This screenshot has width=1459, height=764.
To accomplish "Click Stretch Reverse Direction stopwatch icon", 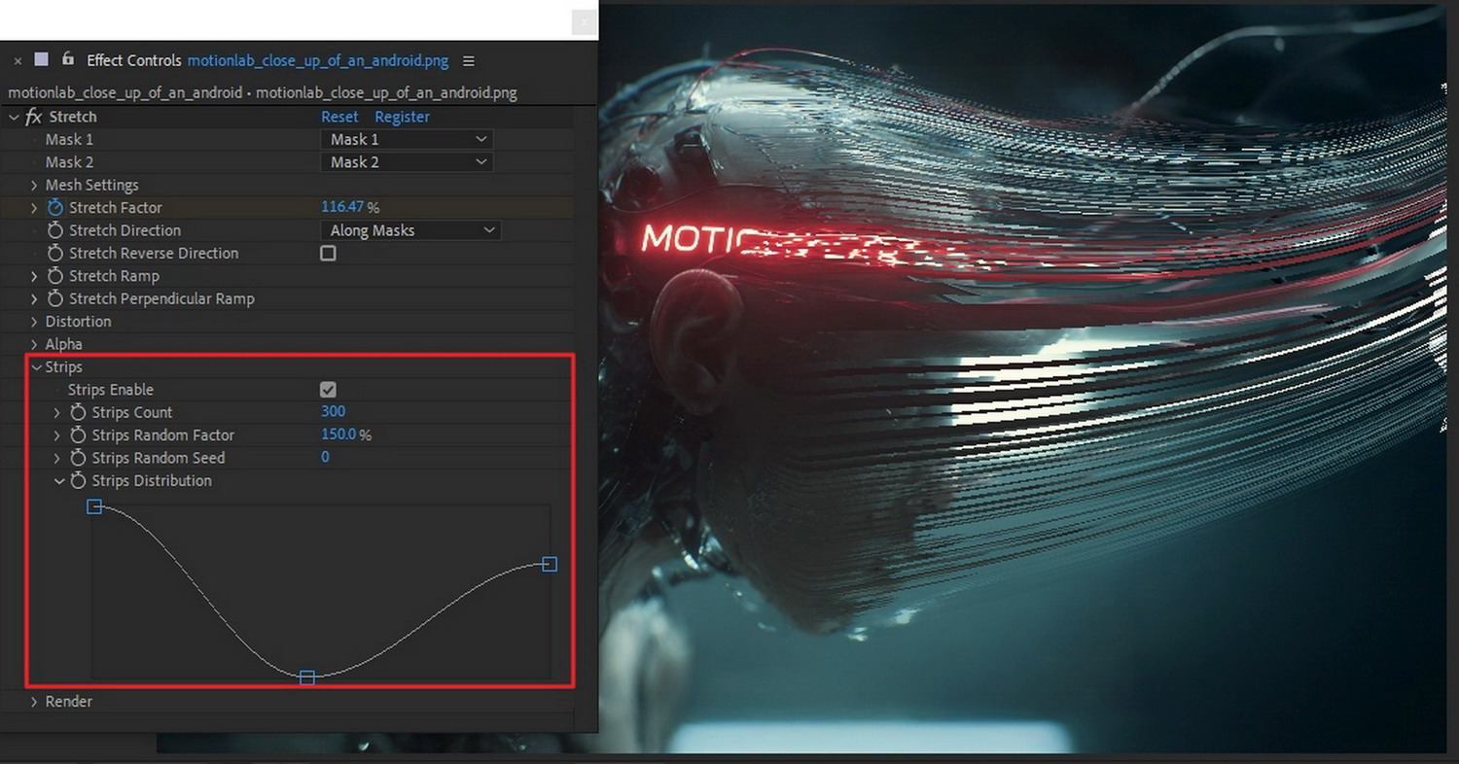I will (x=55, y=253).
